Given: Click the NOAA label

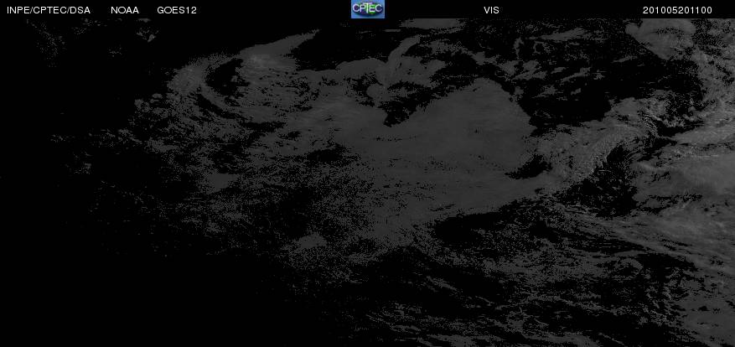Looking at the screenshot, I should click(125, 10).
